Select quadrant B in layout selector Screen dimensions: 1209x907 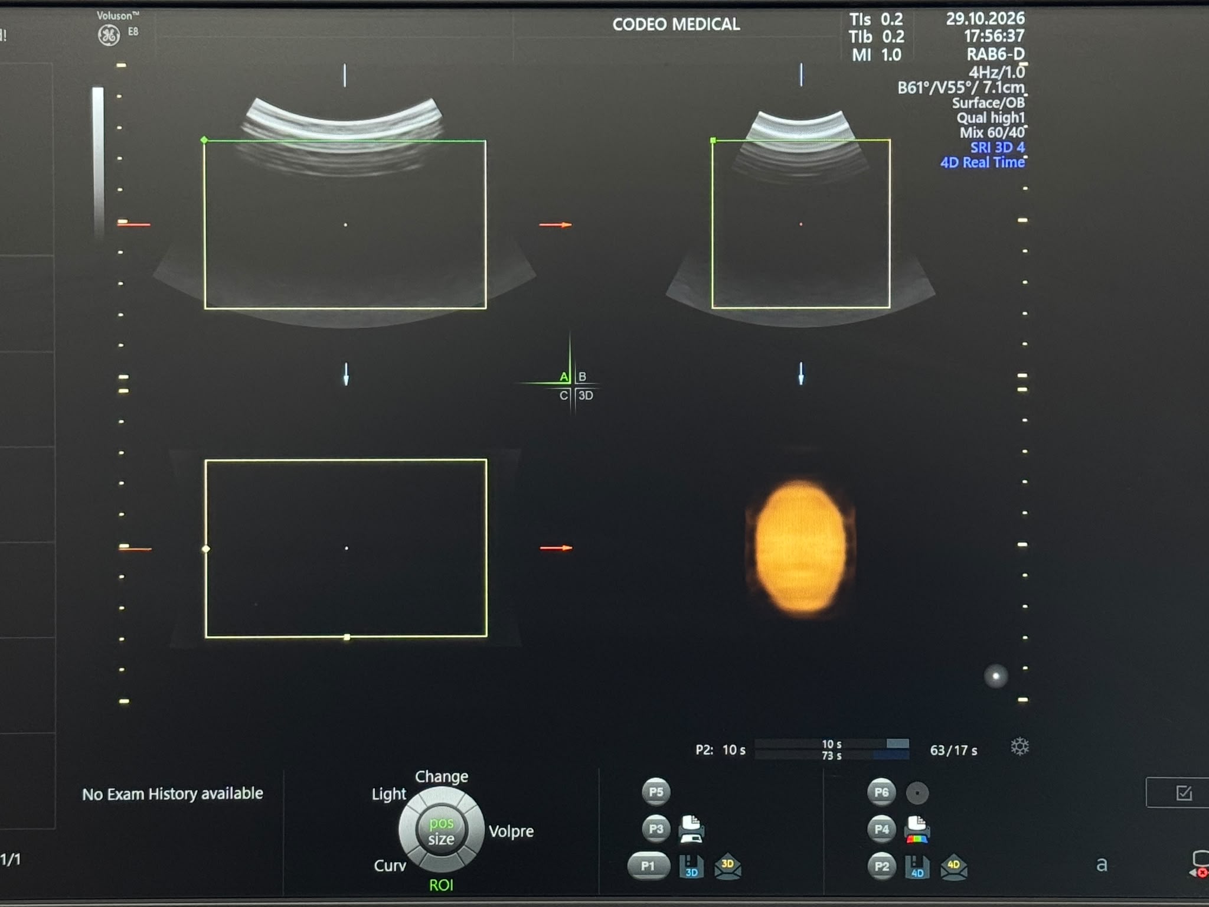pos(582,376)
